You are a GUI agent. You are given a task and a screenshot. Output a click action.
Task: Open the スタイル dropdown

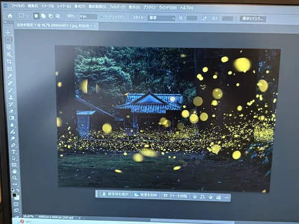(x=161, y=18)
